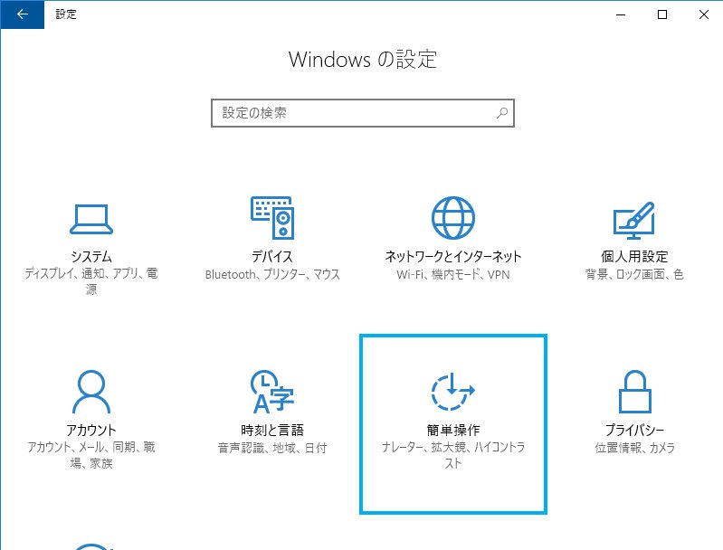This screenshot has width=723, height=550.
Task: Open the システム laptop icon
Action: [x=91, y=220]
